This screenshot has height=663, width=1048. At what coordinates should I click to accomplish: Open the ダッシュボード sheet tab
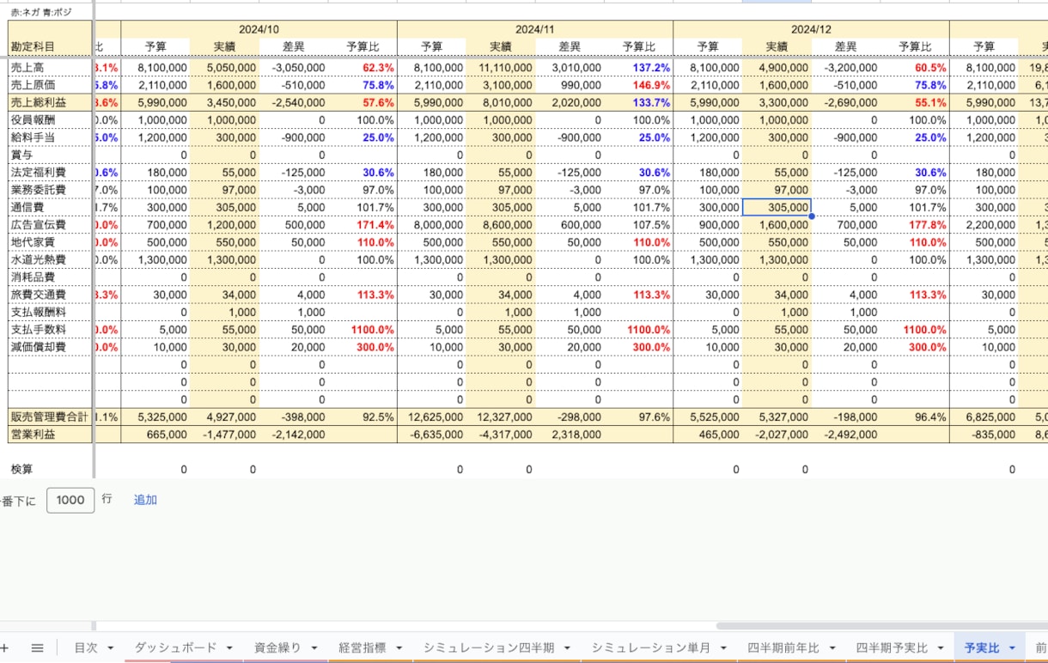(175, 648)
